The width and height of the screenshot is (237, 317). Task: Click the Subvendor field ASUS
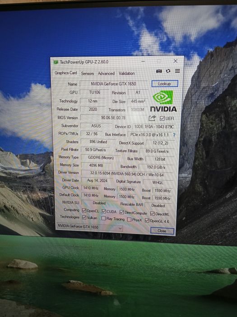pos(96,126)
